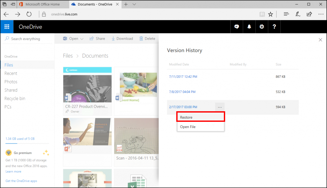Make a web note with pen icon
Screen dimensions: 327x188
pos(298,14)
